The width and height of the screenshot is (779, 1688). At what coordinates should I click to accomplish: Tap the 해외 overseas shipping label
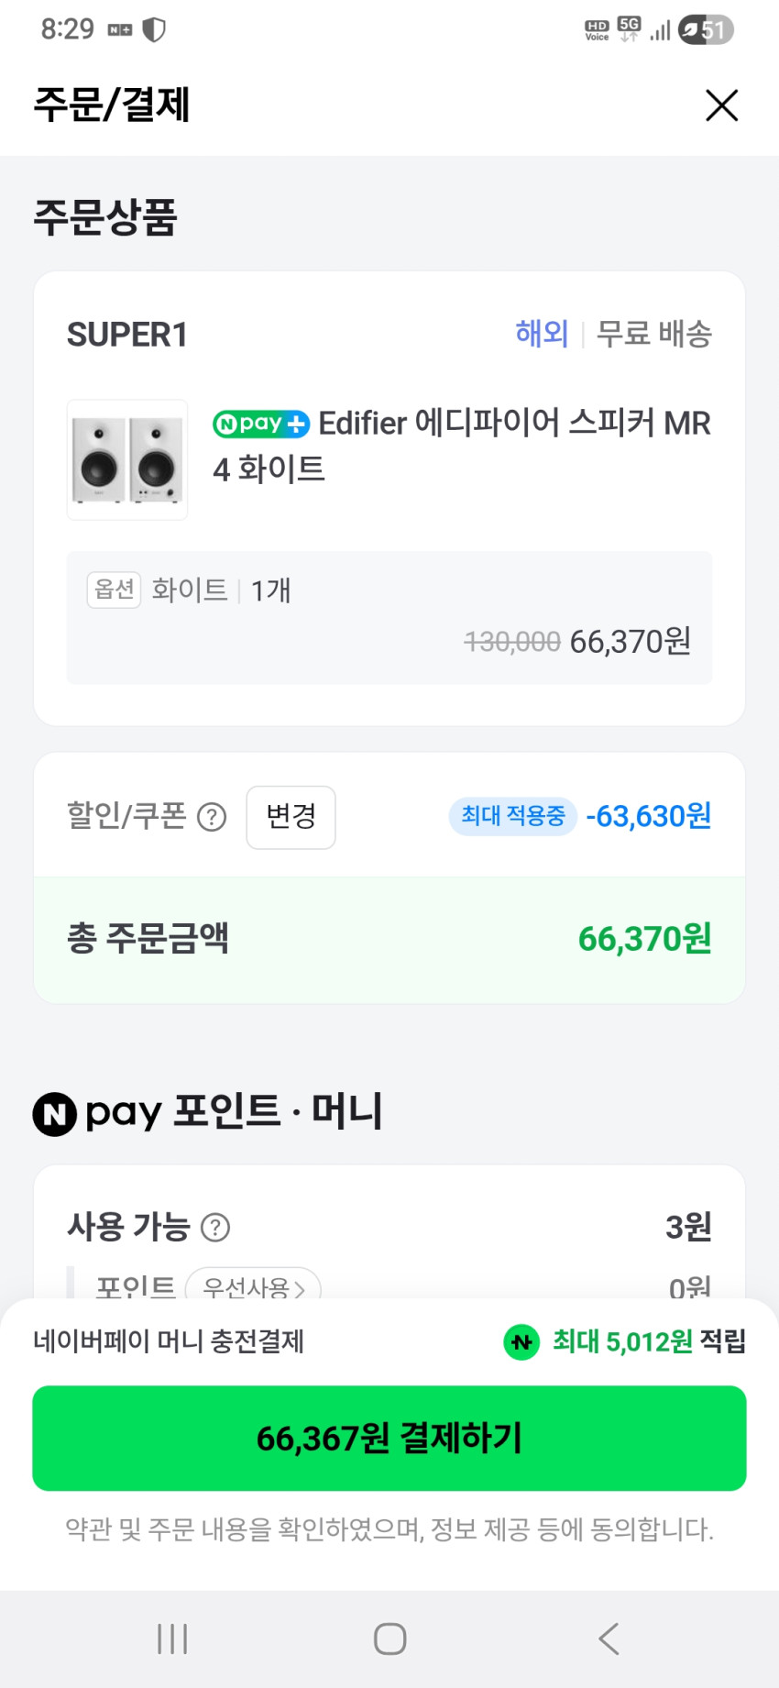tap(542, 334)
